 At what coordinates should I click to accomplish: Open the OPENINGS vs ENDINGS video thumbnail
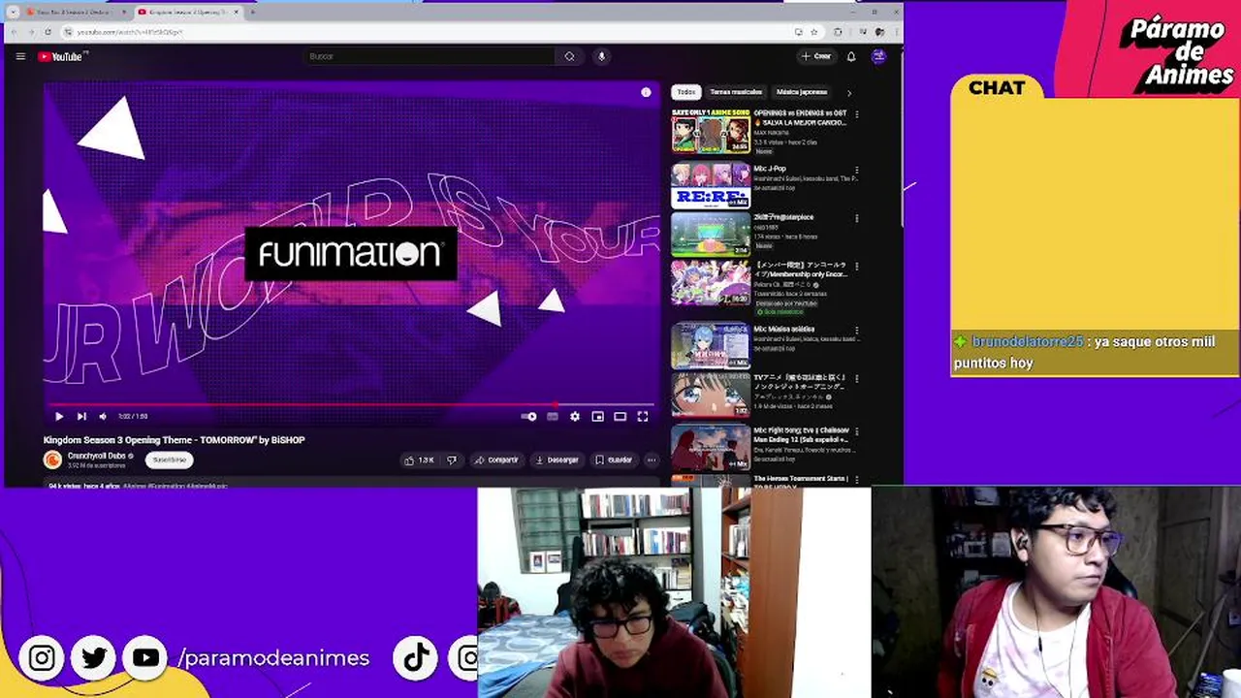pos(711,132)
